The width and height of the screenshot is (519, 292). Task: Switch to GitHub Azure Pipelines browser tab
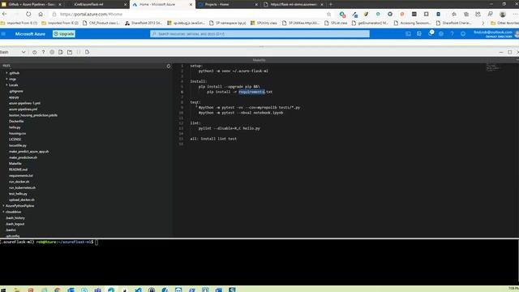pos(32,4)
